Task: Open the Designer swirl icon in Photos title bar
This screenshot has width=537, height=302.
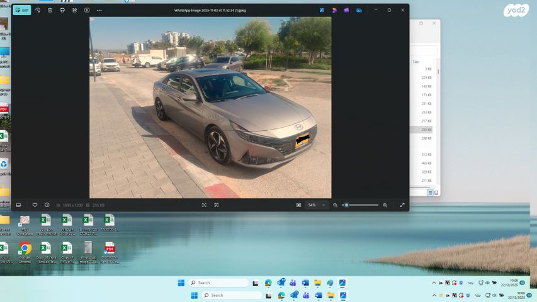Action: pos(334,10)
